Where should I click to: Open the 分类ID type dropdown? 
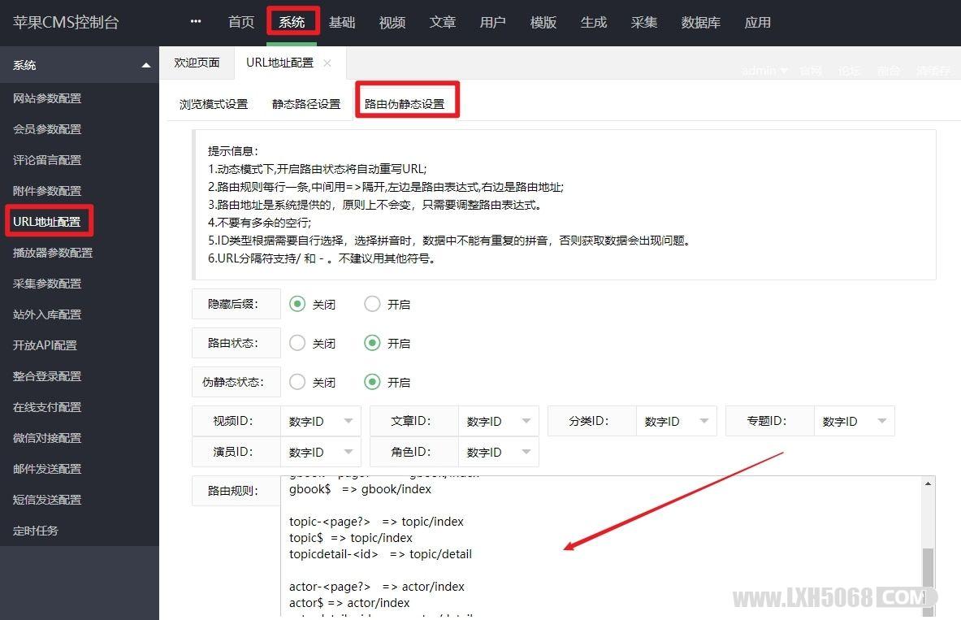point(676,421)
